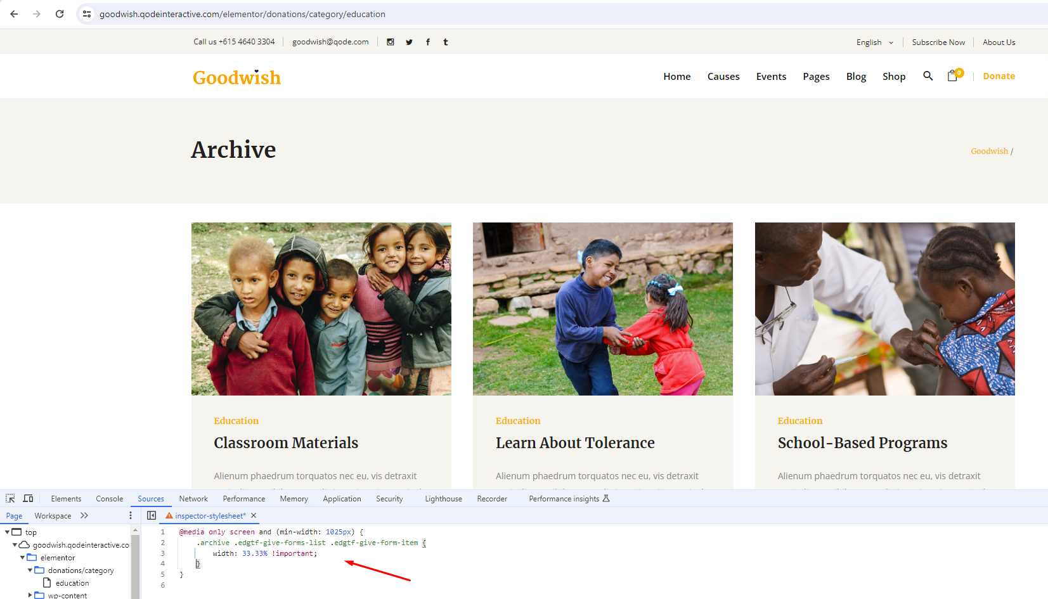Expand the wp-content folder
The height and width of the screenshot is (599, 1048).
(30, 595)
